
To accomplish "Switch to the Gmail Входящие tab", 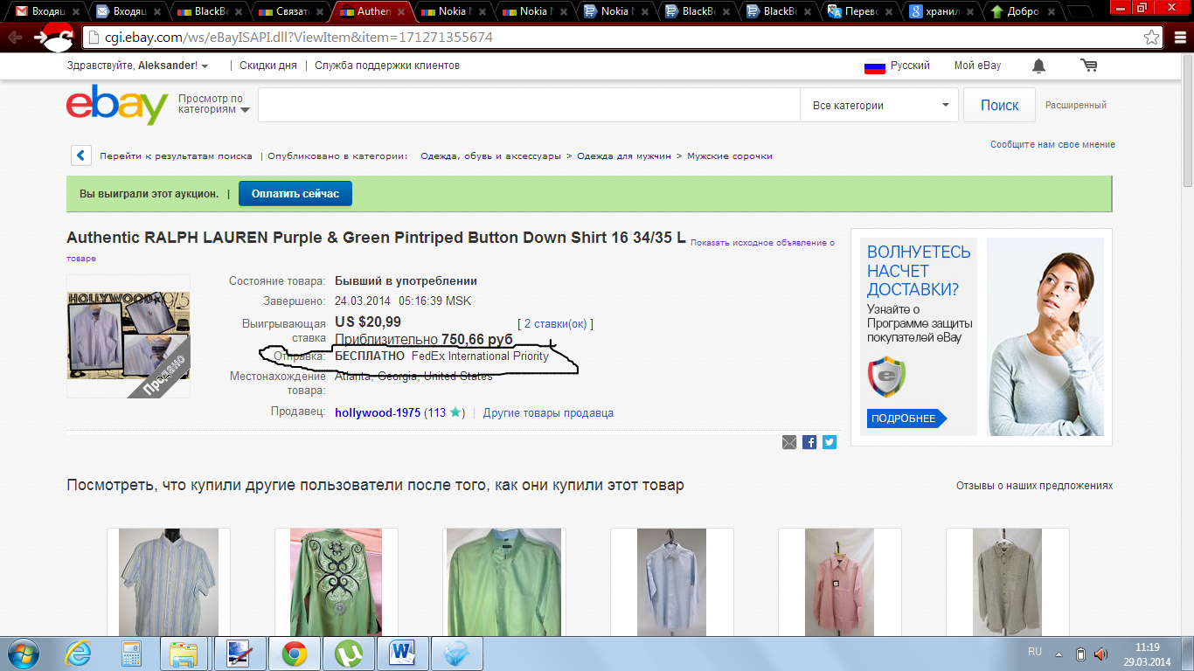I will tap(49, 12).
